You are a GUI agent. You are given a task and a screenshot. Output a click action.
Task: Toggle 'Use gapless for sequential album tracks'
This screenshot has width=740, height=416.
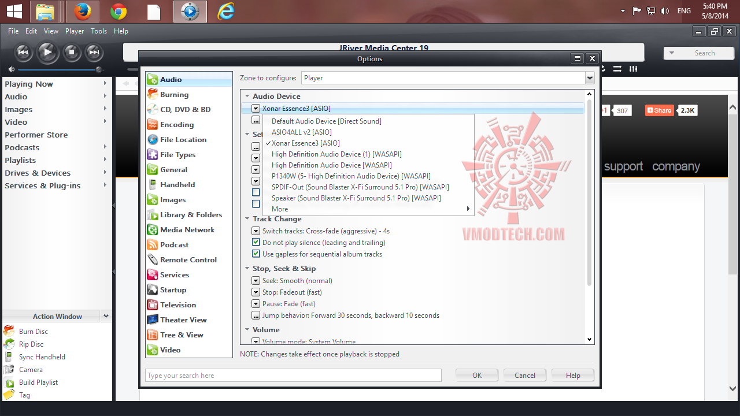256,254
